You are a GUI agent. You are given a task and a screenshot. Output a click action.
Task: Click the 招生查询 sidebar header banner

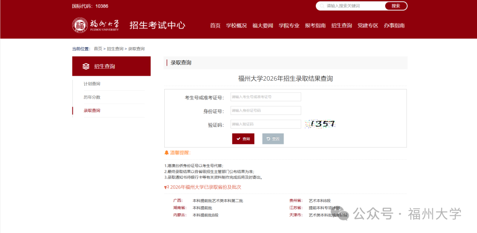point(111,66)
